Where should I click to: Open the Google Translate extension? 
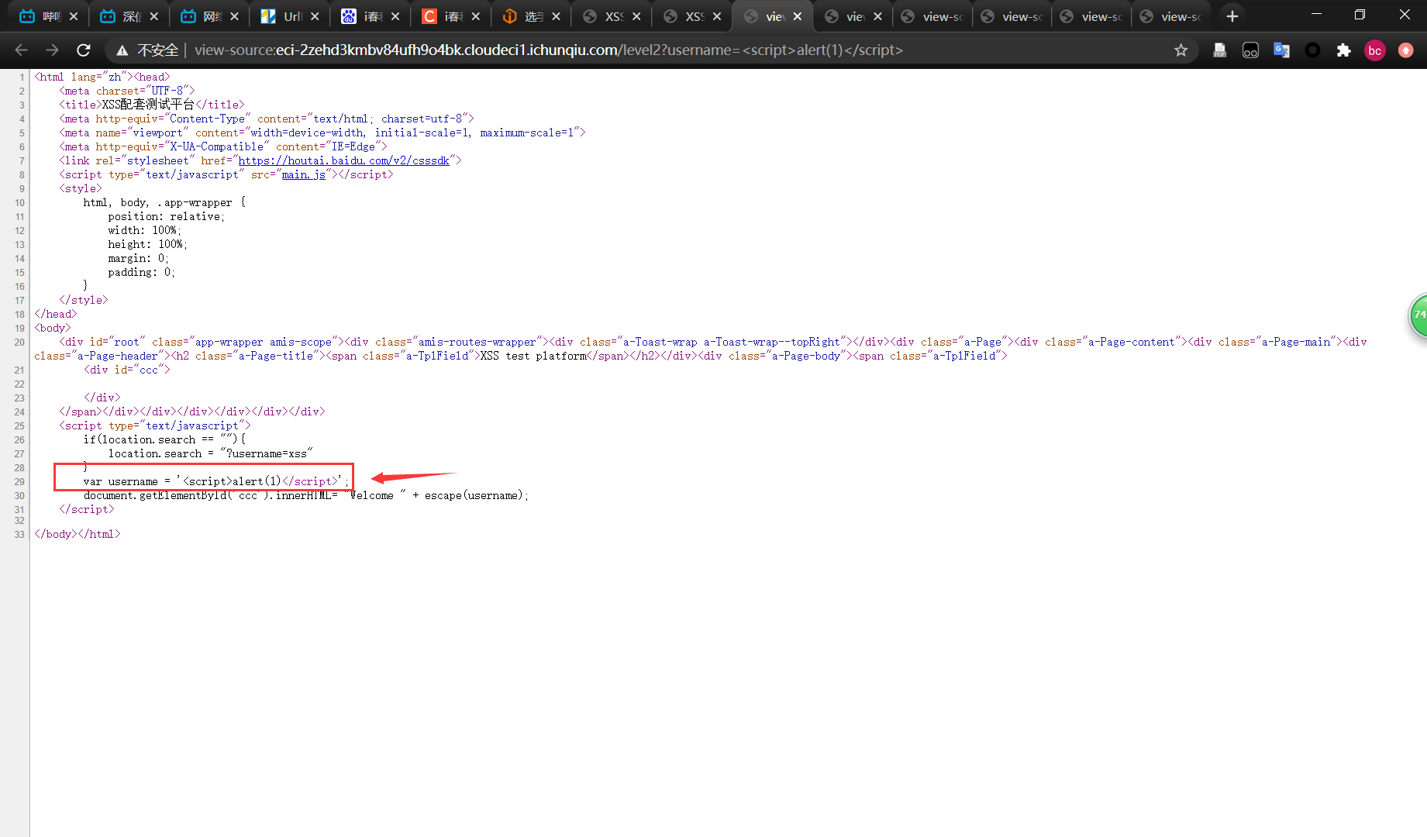click(x=1281, y=50)
